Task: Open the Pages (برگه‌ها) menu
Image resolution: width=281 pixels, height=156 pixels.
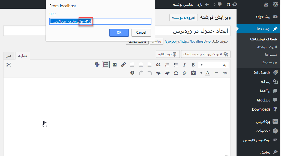Action: tap(259, 91)
